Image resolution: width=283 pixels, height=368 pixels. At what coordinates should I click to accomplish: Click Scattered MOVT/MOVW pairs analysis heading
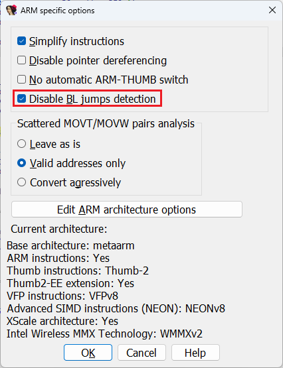[x=106, y=123]
